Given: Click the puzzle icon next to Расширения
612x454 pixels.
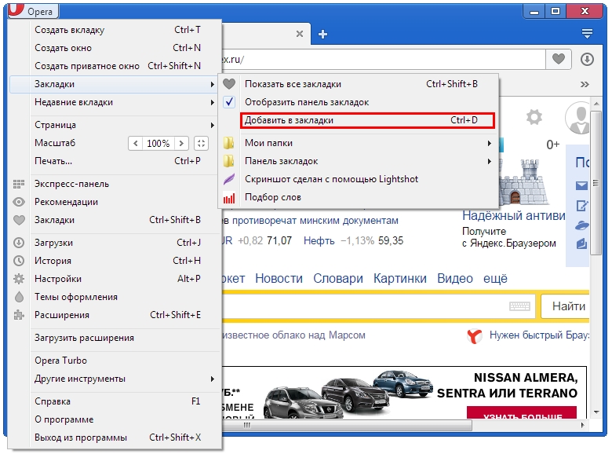Looking at the screenshot, I should pyautogui.click(x=19, y=315).
